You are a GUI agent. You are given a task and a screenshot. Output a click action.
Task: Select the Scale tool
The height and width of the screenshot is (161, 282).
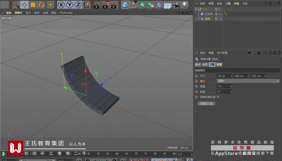click(x=33, y=5)
